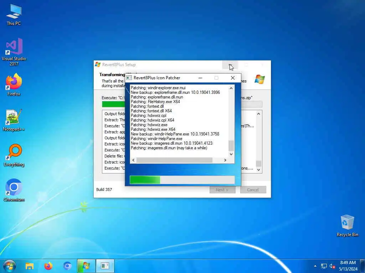Click the muted volume tray icon
This screenshot has height=273, width=365.
(x=332, y=266)
